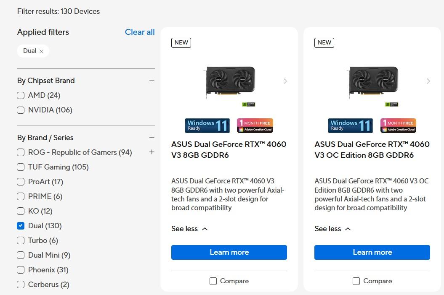The height and width of the screenshot is (295, 444).
Task: Collapse See less on first product card
Action: (x=189, y=229)
